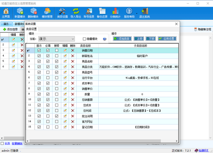Select the 临时客户 subcategory cell
Viewport: 213px width, 153px height.
pos(138,56)
